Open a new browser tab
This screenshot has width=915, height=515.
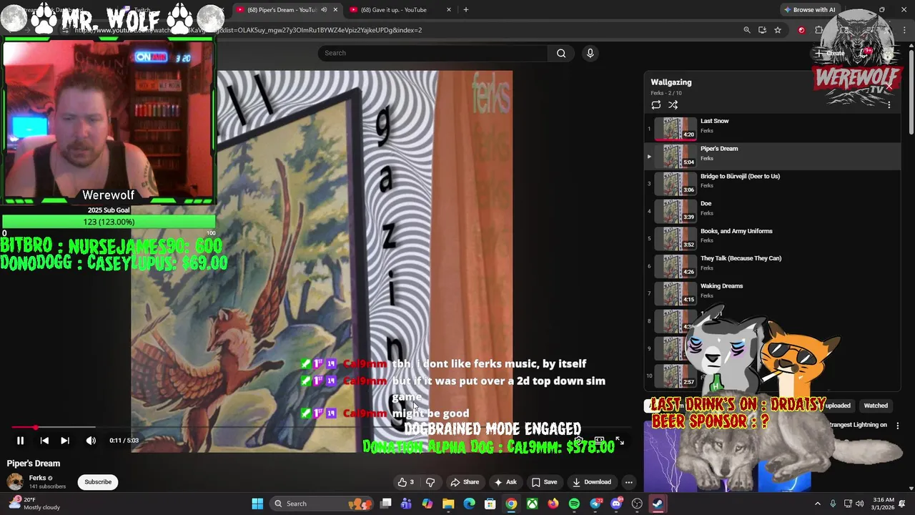pyautogui.click(x=466, y=10)
